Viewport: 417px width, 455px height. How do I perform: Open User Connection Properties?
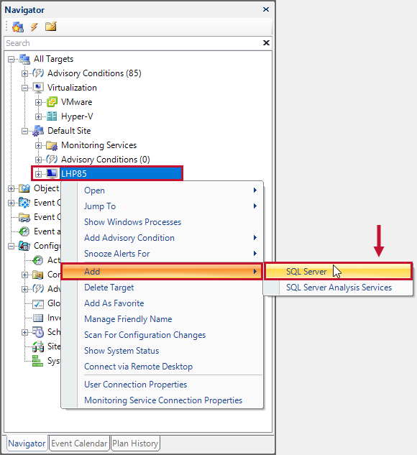tap(162, 385)
